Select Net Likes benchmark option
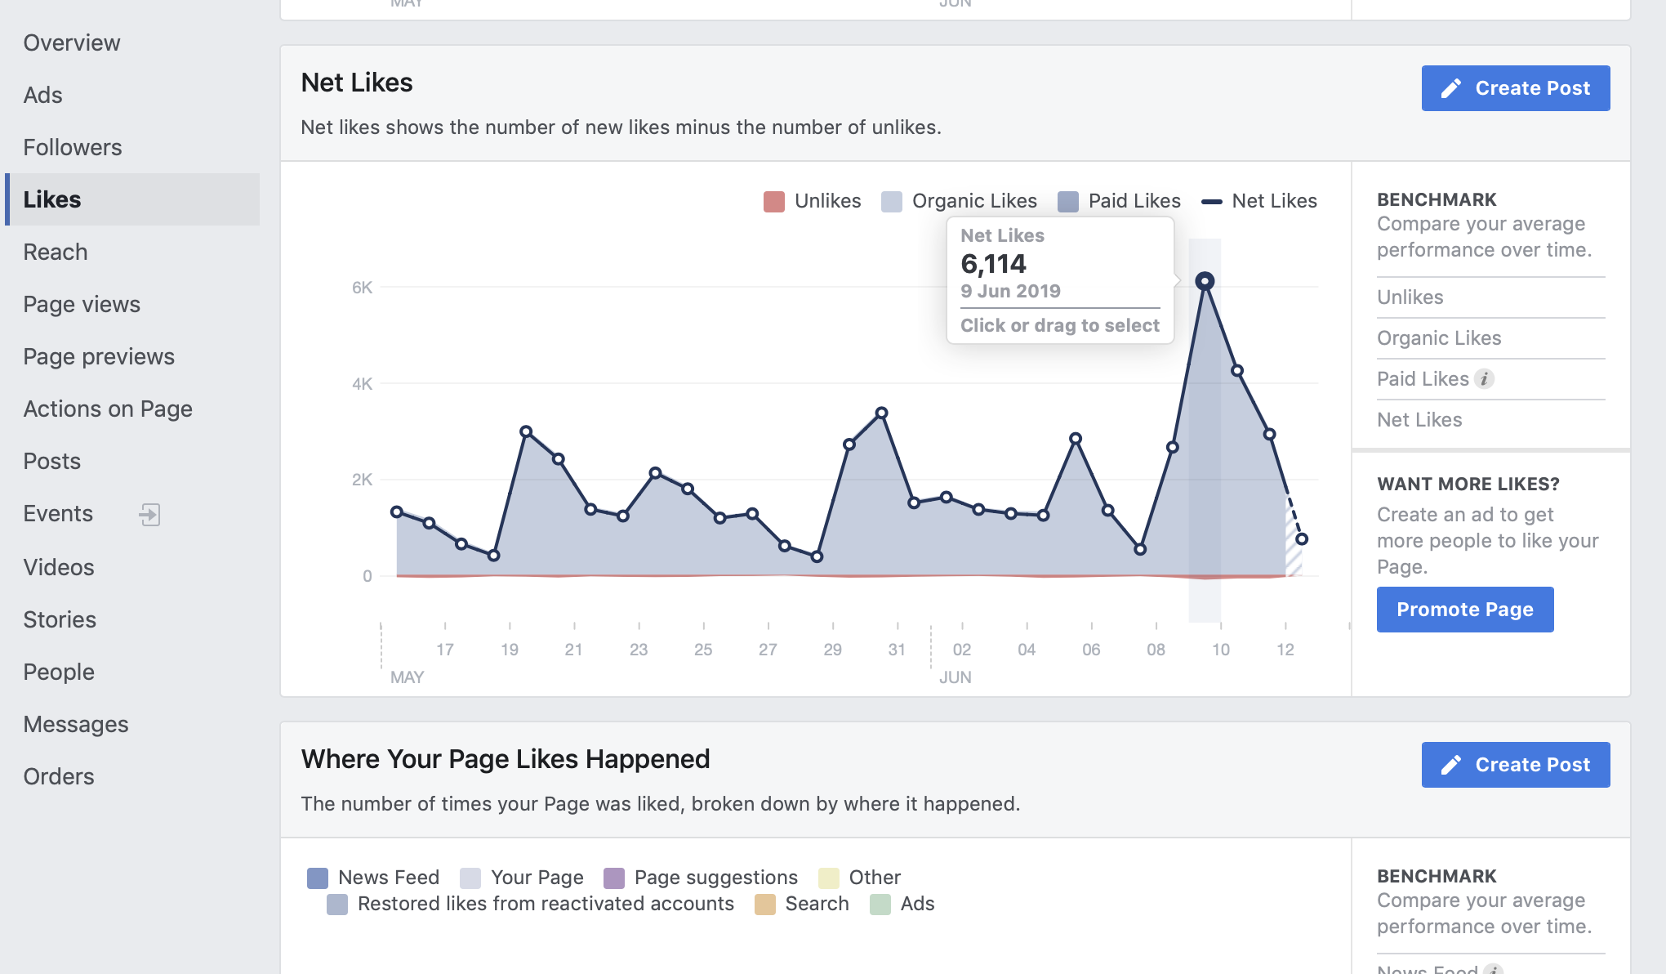 (x=1419, y=420)
